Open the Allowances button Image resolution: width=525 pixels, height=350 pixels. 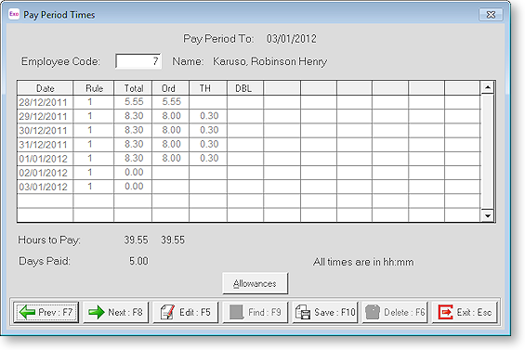click(256, 283)
